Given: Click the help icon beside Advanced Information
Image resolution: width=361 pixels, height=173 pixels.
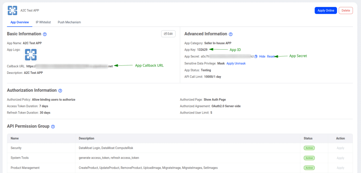Looking at the screenshot, I should pyautogui.click(x=231, y=34).
